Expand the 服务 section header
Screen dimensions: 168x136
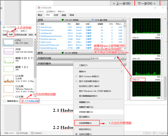pos(81,53)
